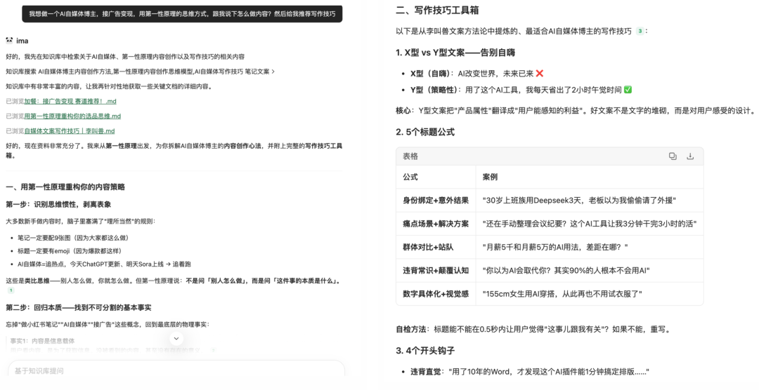This screenshot has width=759, height=390.
Task: Open citation badge 1 under 类比思维 paragraph
Action: click(x=11, y=290)
